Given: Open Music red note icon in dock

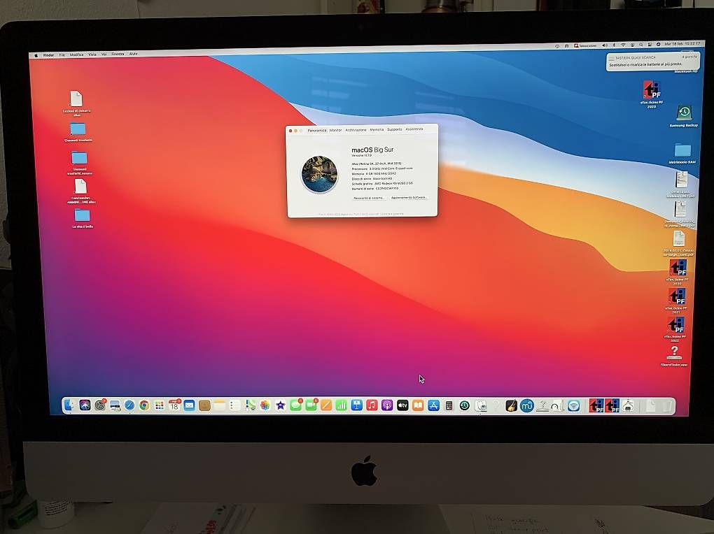Looking at the screenshot, I should point(372,405).
